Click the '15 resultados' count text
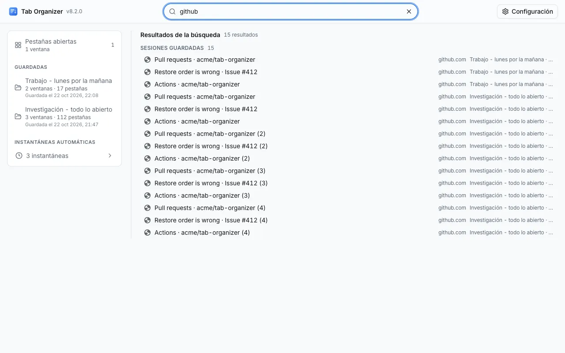The height and width of the screenshot is (353, 565). click(x=241, y=35)
